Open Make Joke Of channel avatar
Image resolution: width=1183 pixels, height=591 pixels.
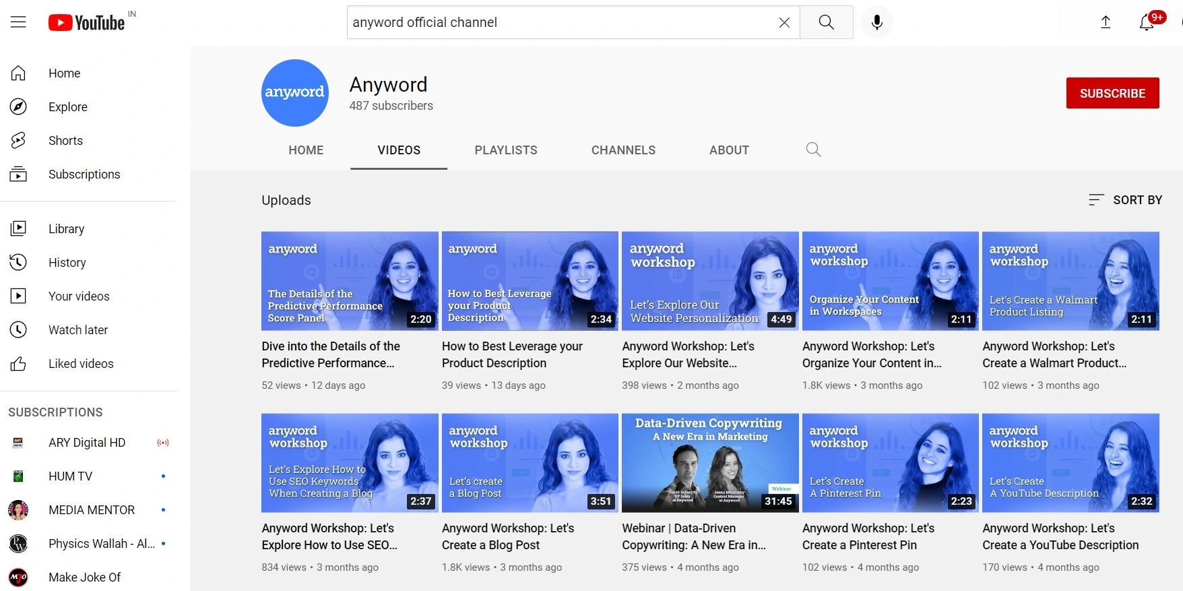coord(18,578)
